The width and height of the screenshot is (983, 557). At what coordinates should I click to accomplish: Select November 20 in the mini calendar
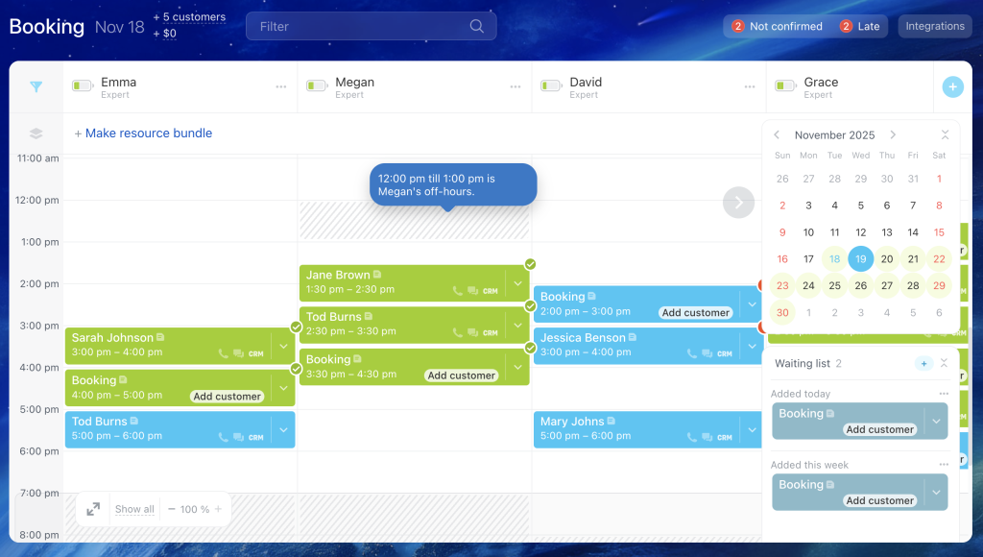[x=887, y=258]
